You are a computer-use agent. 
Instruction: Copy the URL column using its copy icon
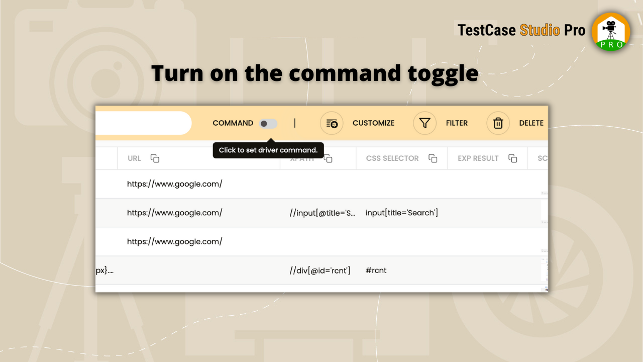pyautogui.click(x=155, y=158)
